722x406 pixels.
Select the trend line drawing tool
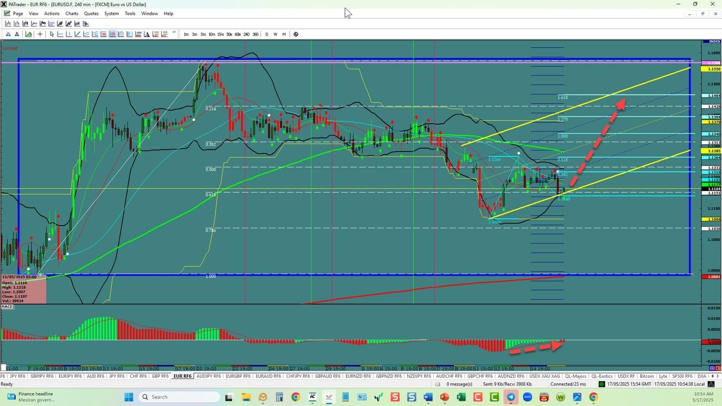point(77,34)
